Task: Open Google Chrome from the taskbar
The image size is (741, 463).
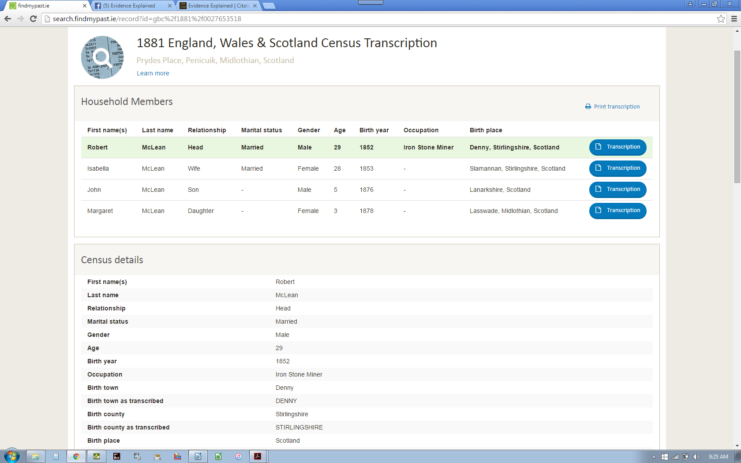Action: pos(76,456)
